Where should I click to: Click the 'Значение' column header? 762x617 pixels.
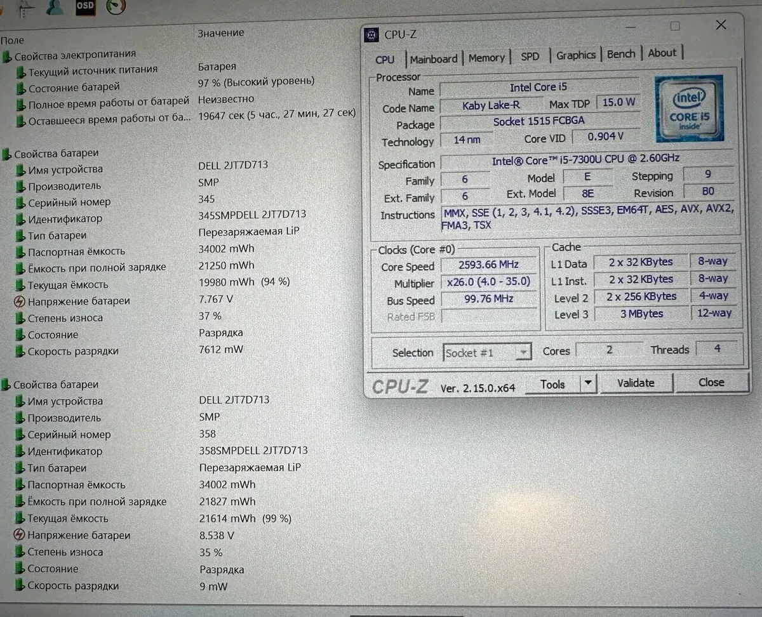[220, 32]
